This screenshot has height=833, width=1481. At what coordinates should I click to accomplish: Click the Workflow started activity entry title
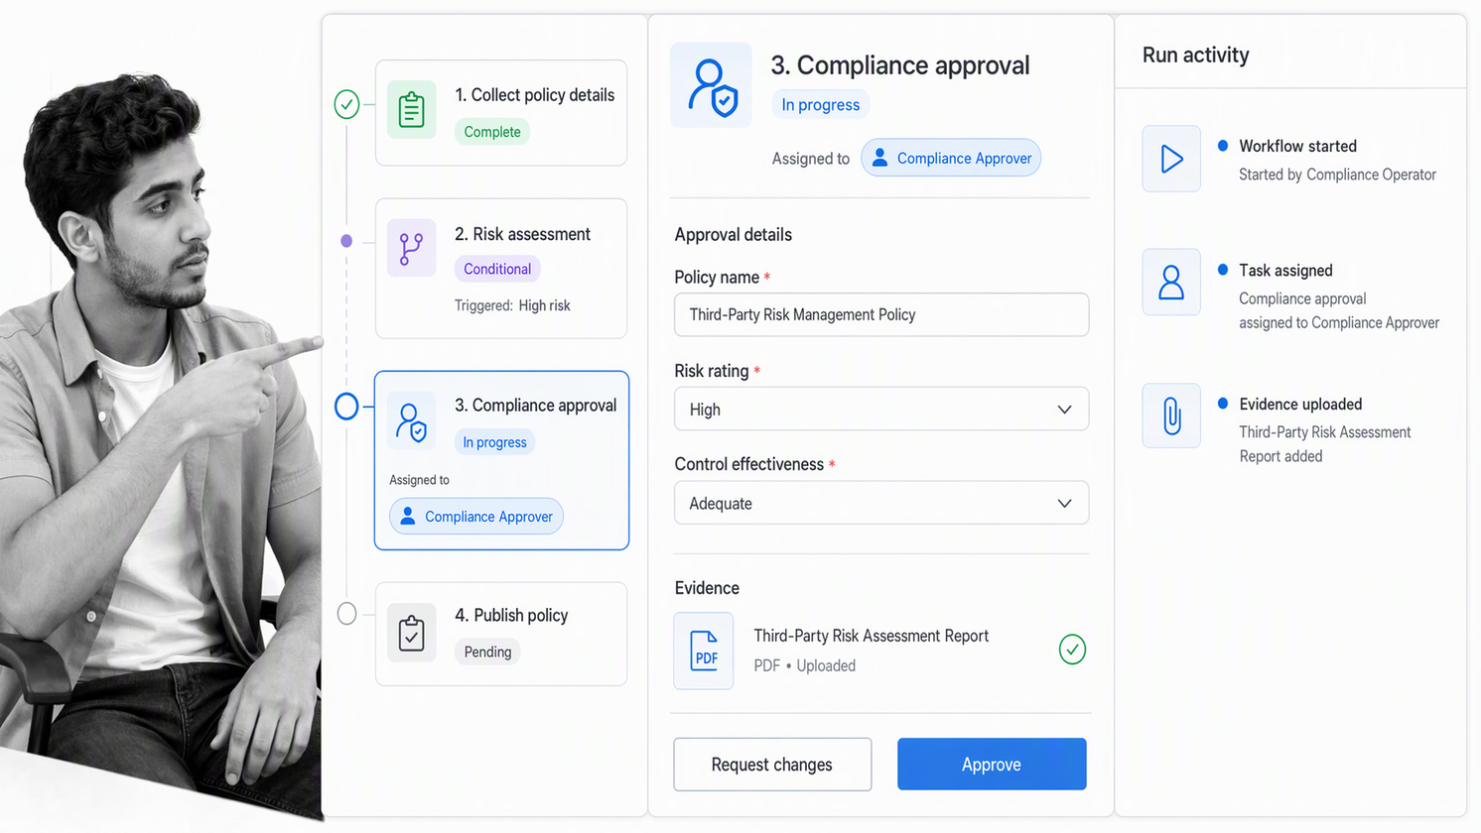pos(1297,146)
